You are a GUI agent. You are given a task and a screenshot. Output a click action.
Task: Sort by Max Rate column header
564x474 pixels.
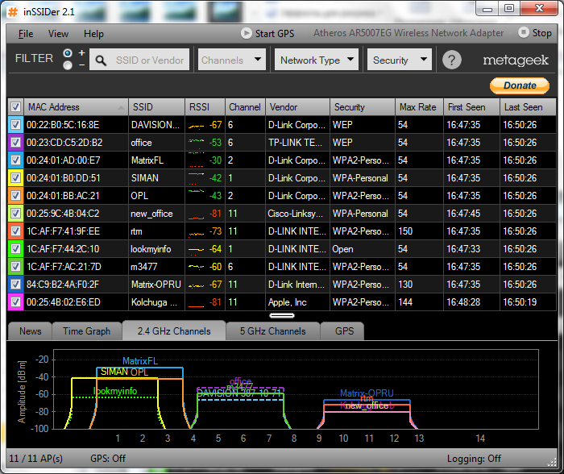419,107
